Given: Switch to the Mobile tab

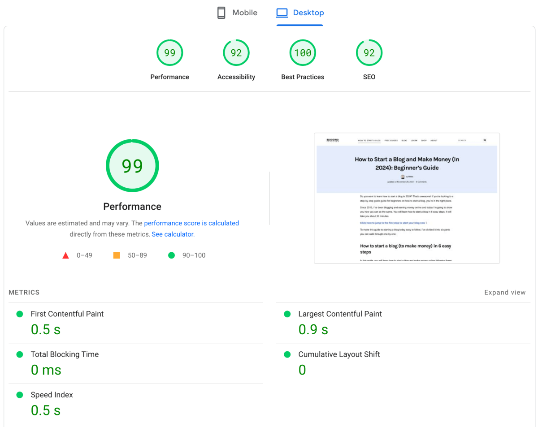Looking at the screenshot, I should [237, 13].
